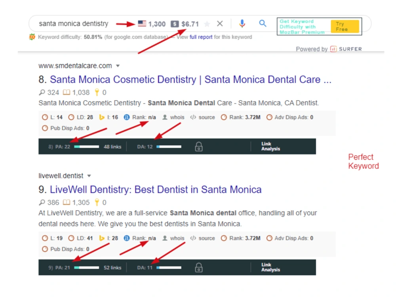This screenshot has width=396, height=297.
Task: Click Pub Disp Ads: 0 in result 9
Action: (x=66, y=249)
